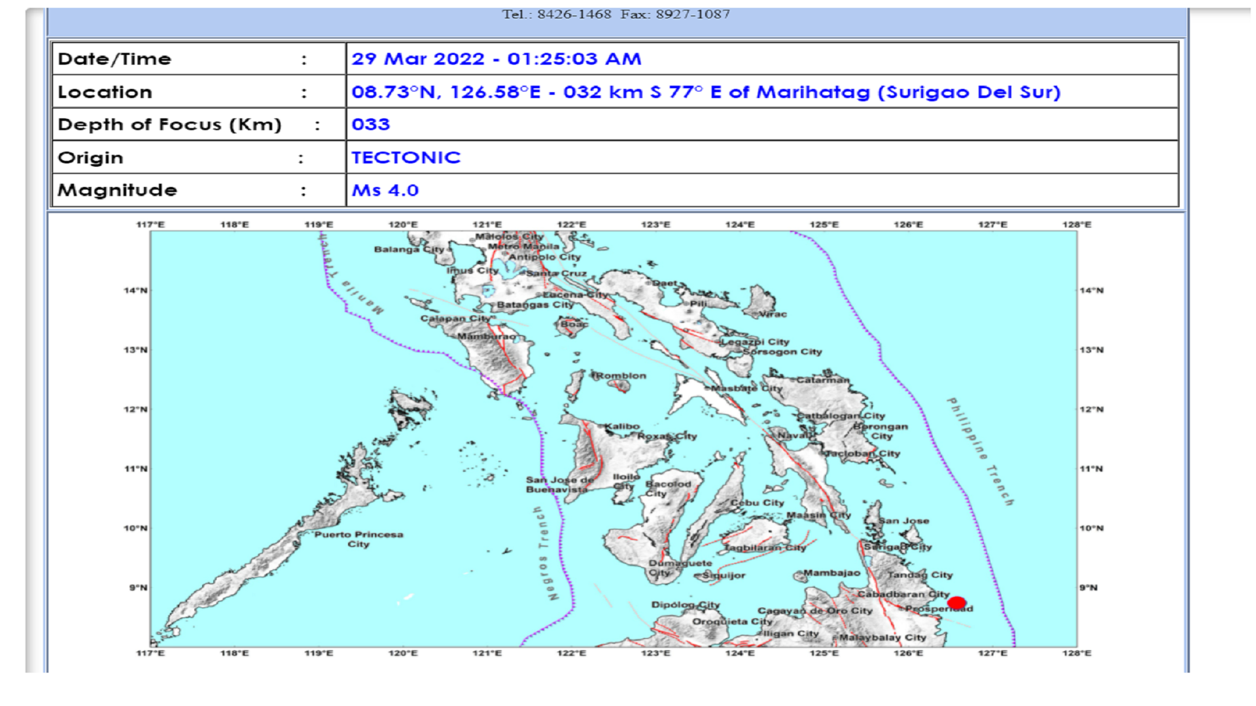Click San Jose de Buenavista label
1256x706 pixels.
[x=559, y=484]
